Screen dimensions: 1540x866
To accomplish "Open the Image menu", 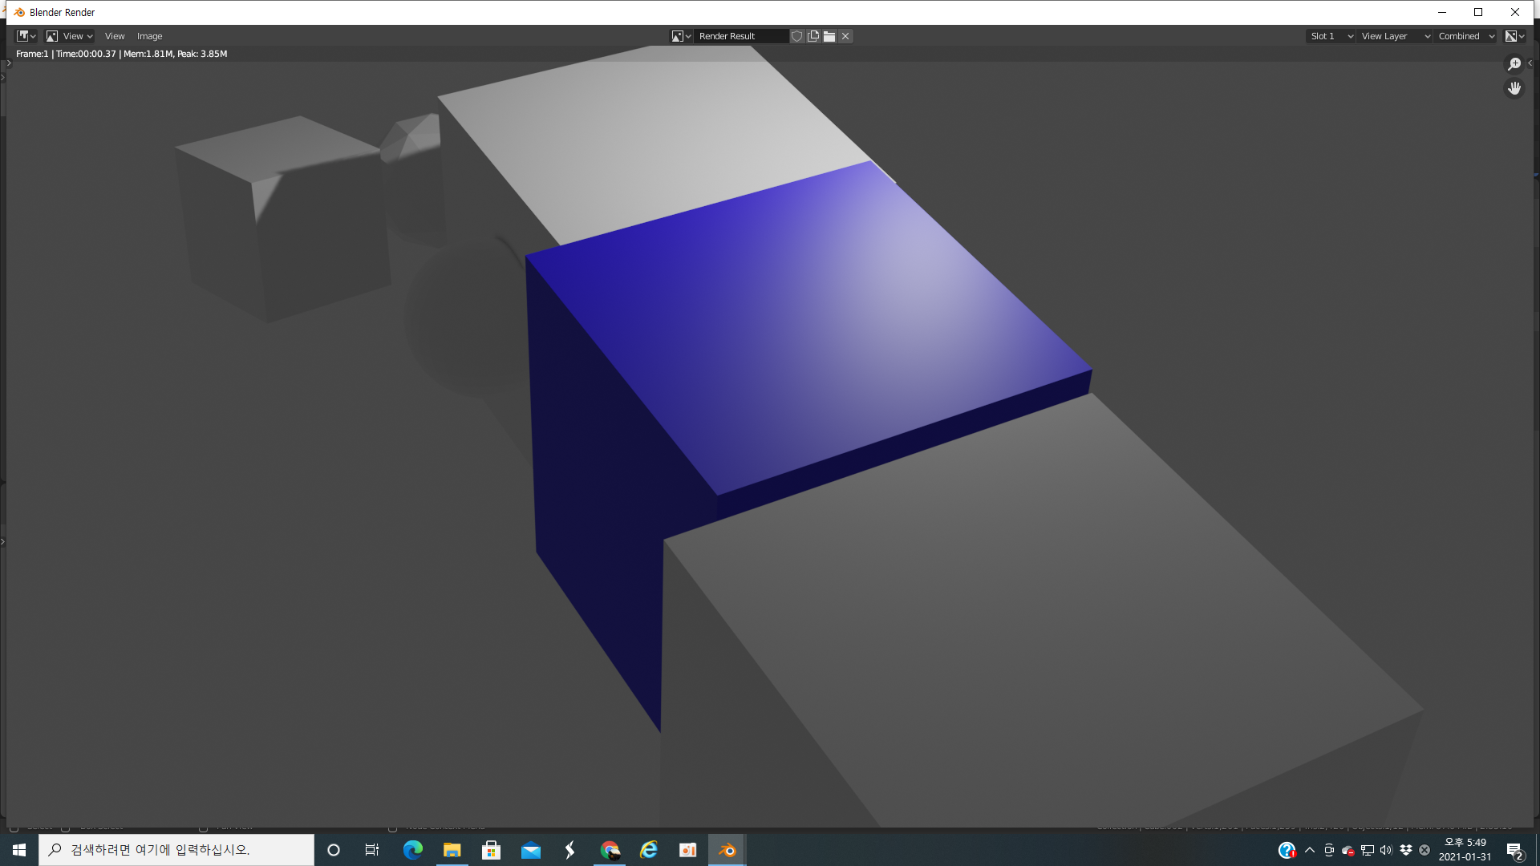I will pos(149,36).
